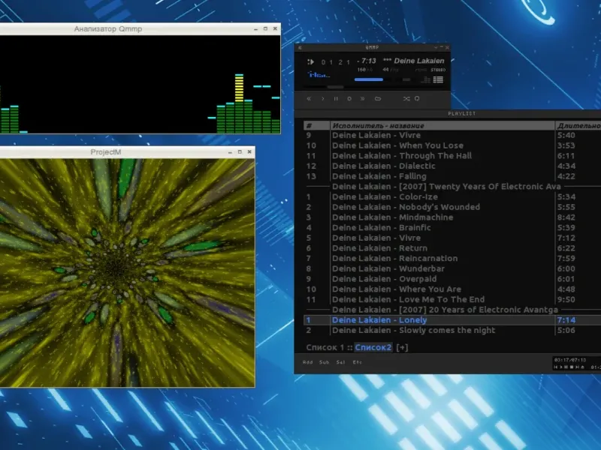Click the volume slider in Qmmp
Screen dimensions: 601x450
(369, 79)
